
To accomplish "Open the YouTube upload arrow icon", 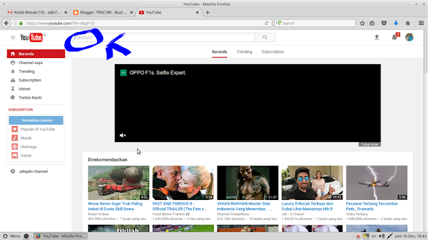I will point(377,37).
